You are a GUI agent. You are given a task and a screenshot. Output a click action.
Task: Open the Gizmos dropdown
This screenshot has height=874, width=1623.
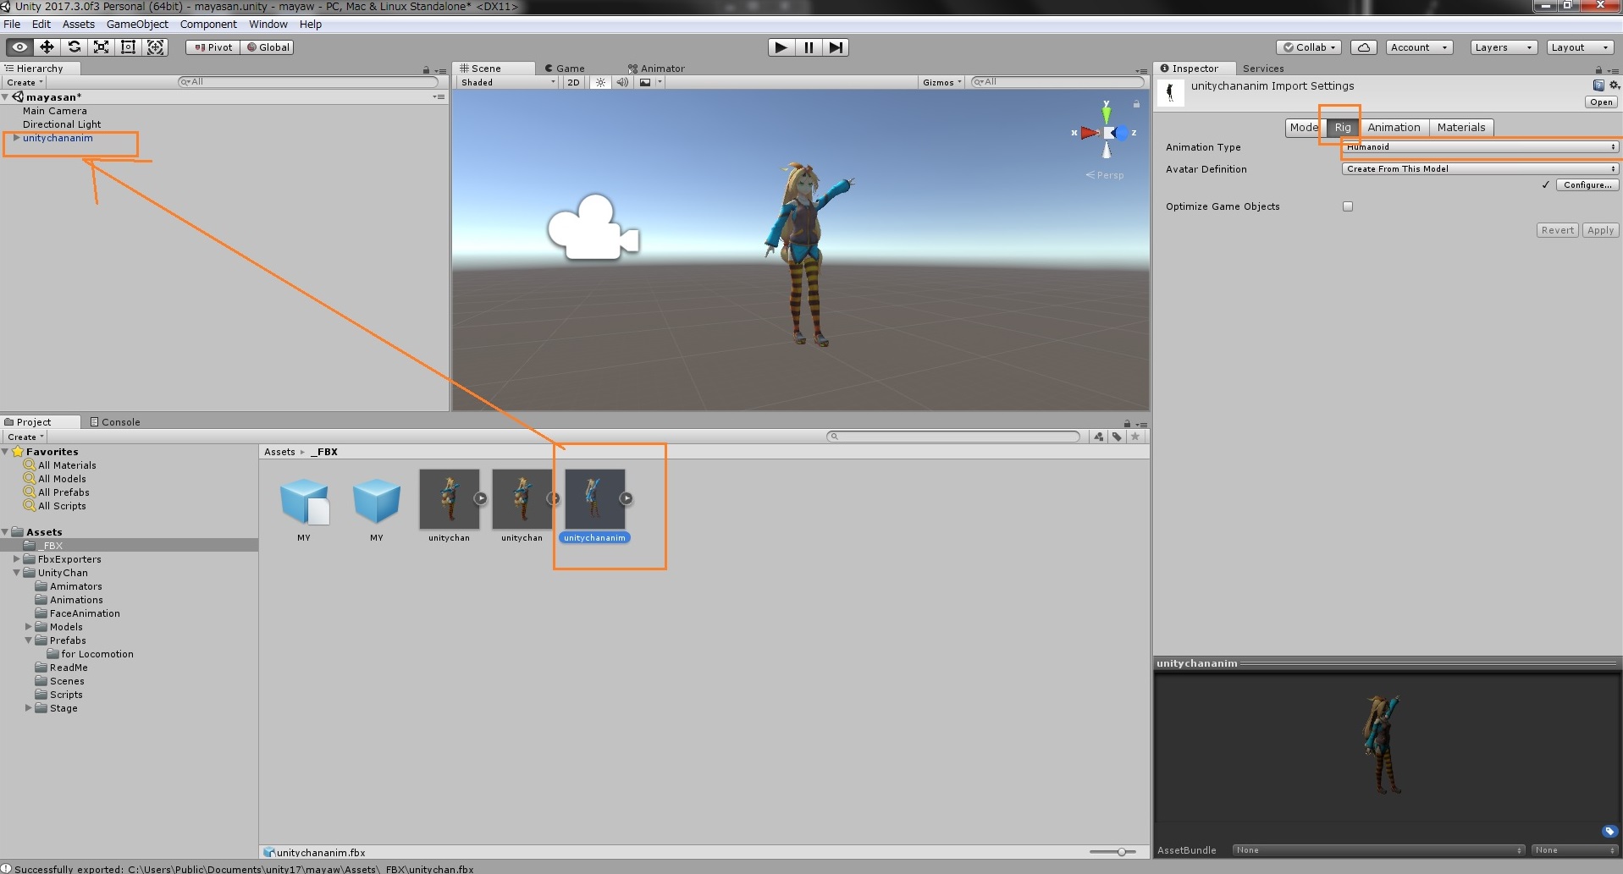[x=942, y=82]
